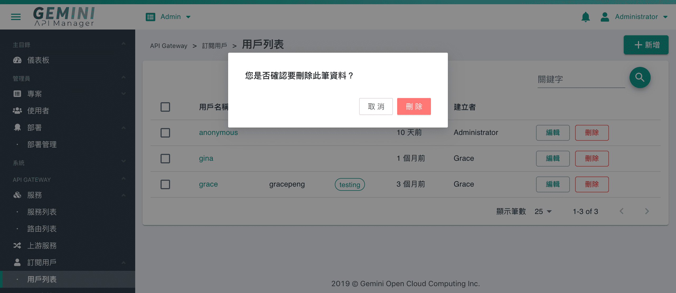This screenshot has width=676, height=293.
Task: Click the 部署 rocket icon
Action: tap(17, 128)
